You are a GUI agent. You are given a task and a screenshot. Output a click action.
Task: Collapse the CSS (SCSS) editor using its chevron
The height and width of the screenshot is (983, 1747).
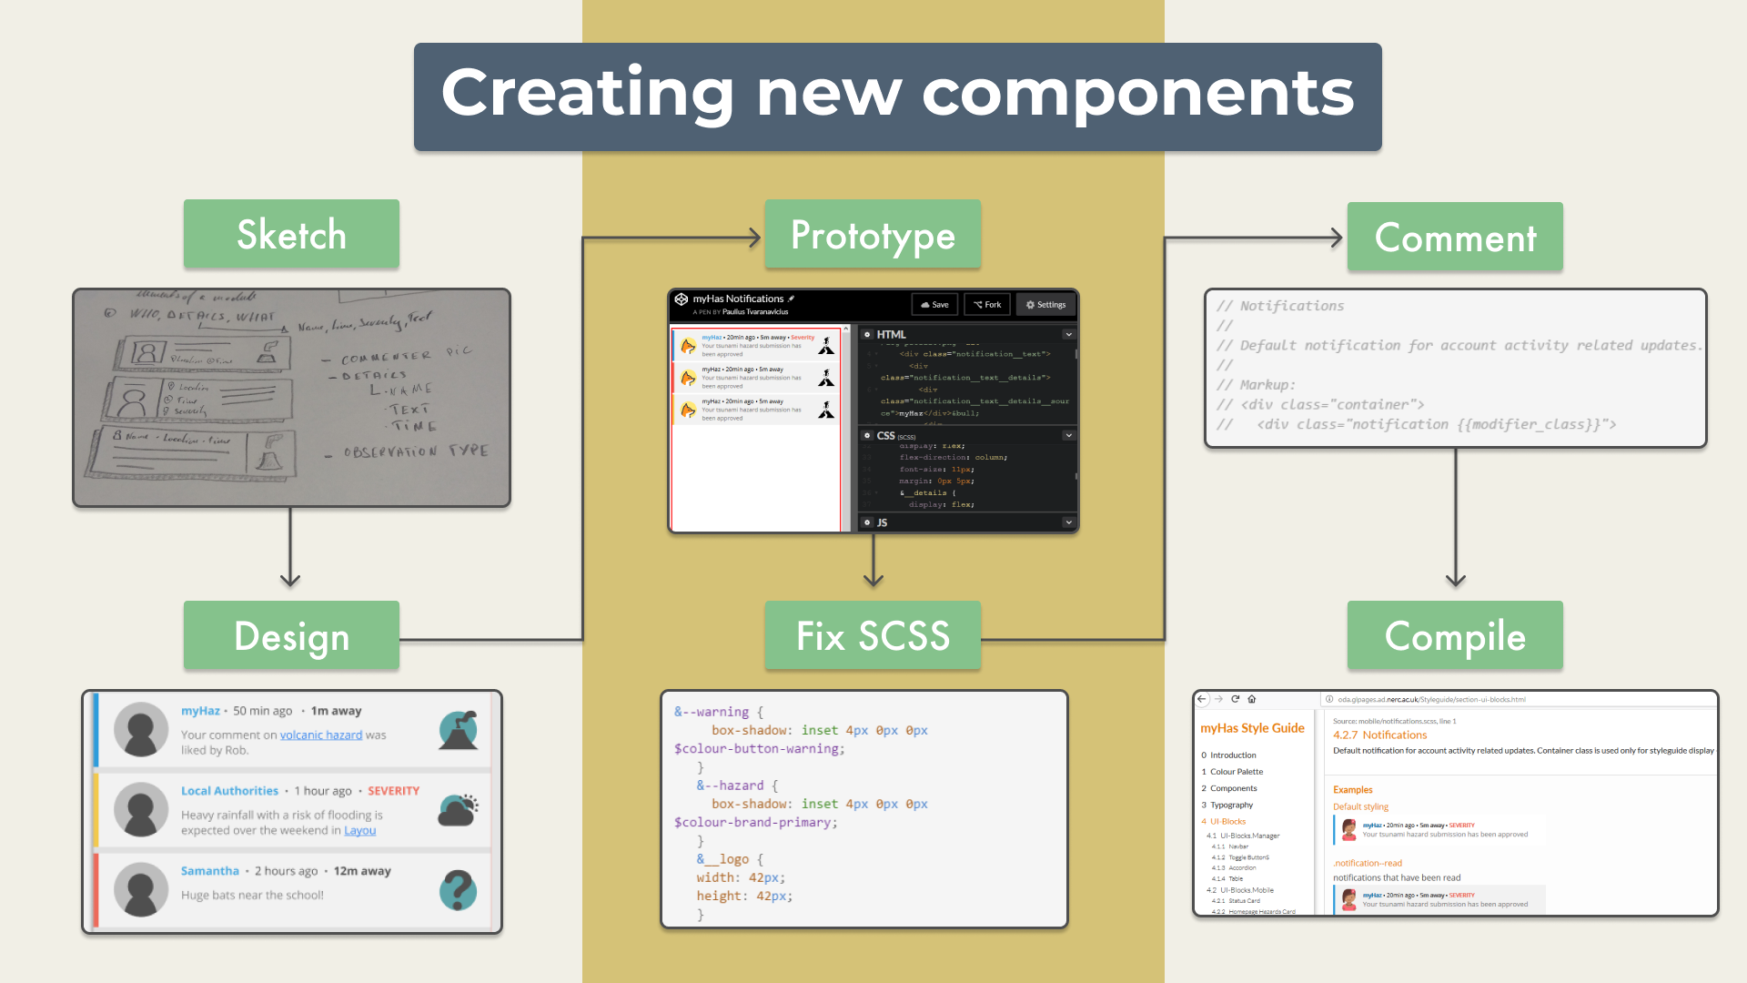click(1069, 435)
